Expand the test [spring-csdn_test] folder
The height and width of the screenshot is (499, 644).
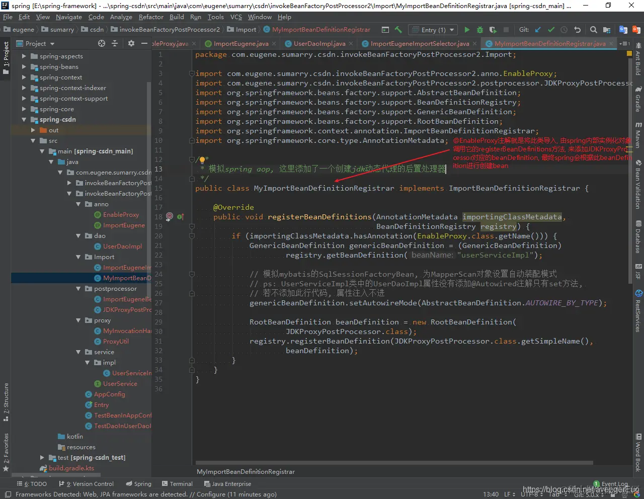tap(42, 457)
